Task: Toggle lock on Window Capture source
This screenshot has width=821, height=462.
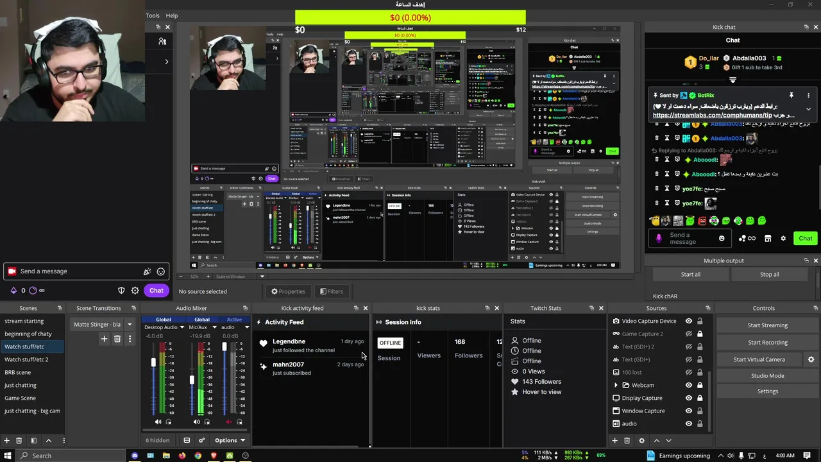Action: (700, 411)
